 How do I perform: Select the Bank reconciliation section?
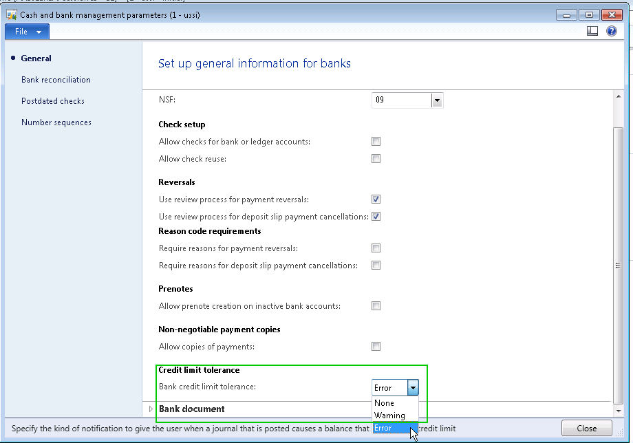coord(56,80)
